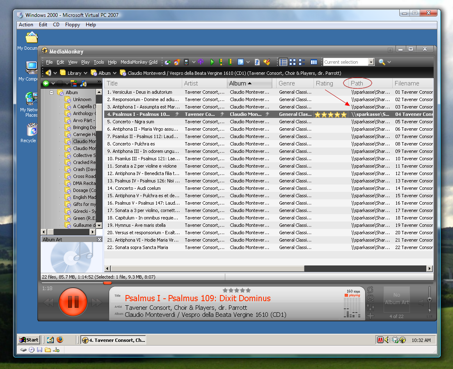The width and height of the screenshot is (453, 369).
Task: Toggle repeat/continuous mode in the player
Action: tap(371, 290)
